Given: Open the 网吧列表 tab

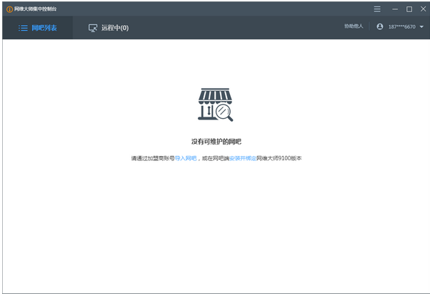Looking at the screenshot, I should [38, 28].
